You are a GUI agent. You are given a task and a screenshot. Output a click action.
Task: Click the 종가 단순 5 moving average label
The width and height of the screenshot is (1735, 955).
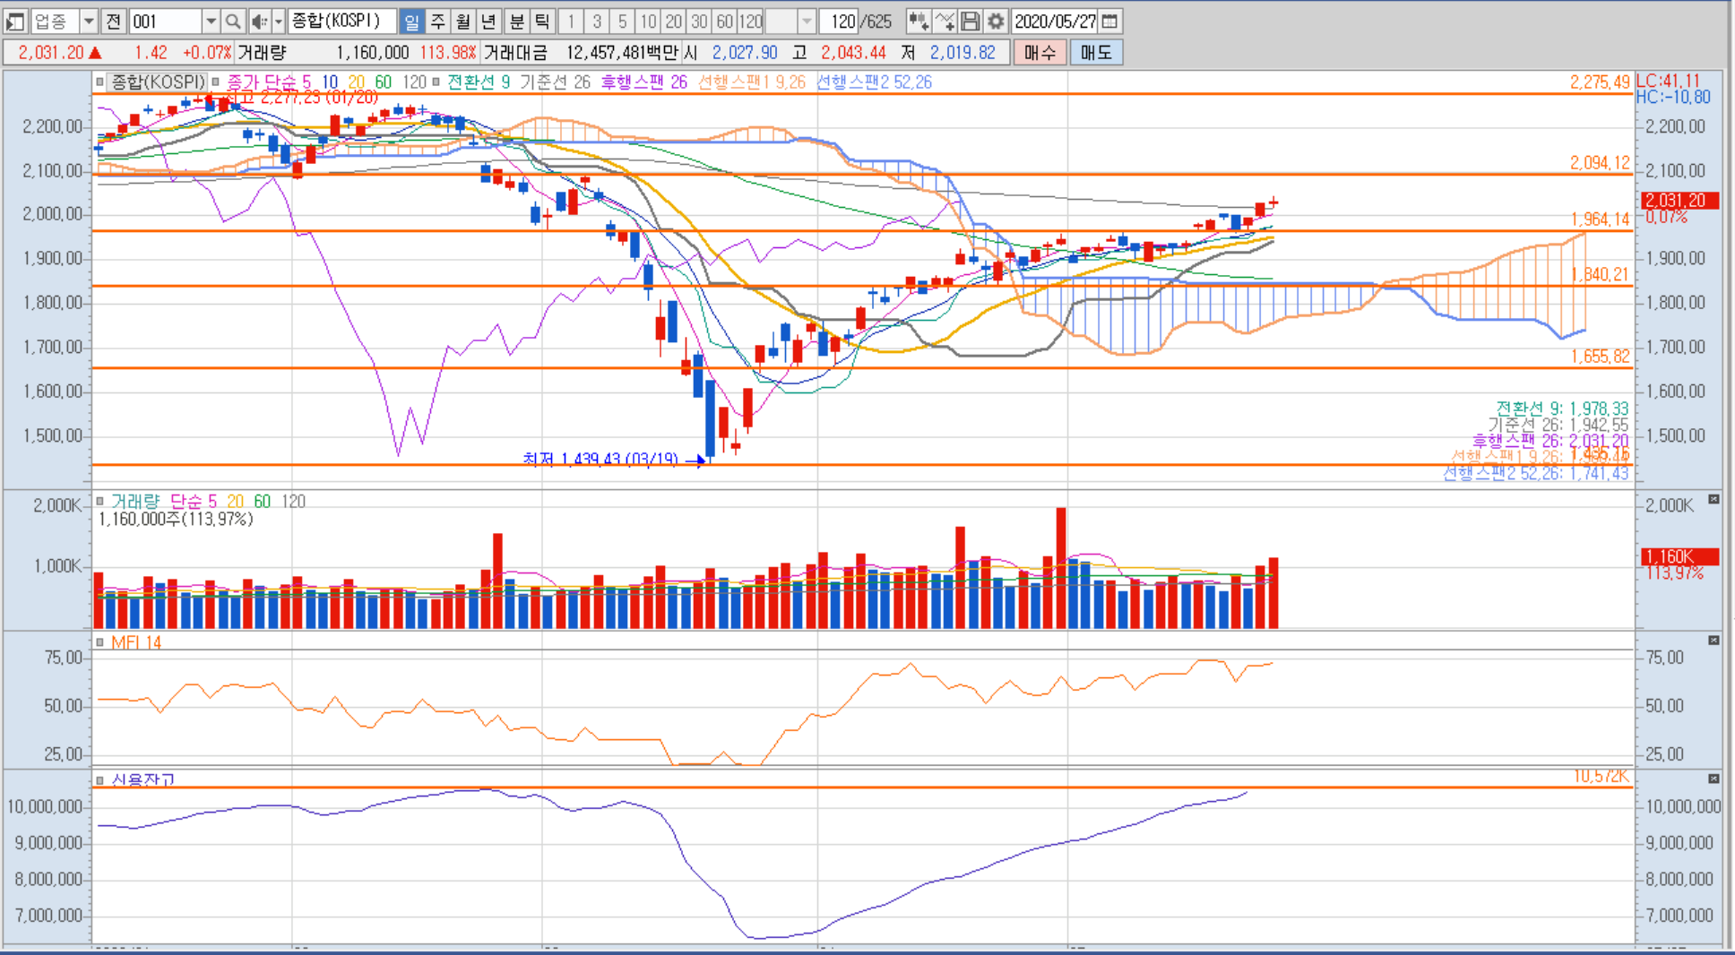tap(269, 82)
